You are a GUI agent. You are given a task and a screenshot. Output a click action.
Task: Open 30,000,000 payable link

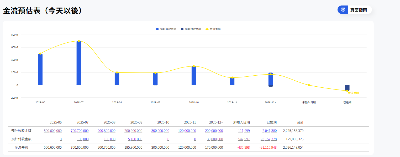(215, 139)
